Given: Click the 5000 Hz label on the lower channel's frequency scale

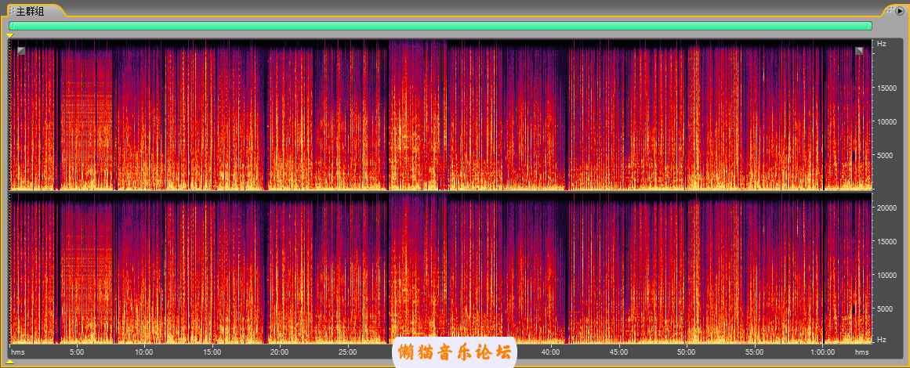Looking at the screenshot, I should tap(886, 309).
